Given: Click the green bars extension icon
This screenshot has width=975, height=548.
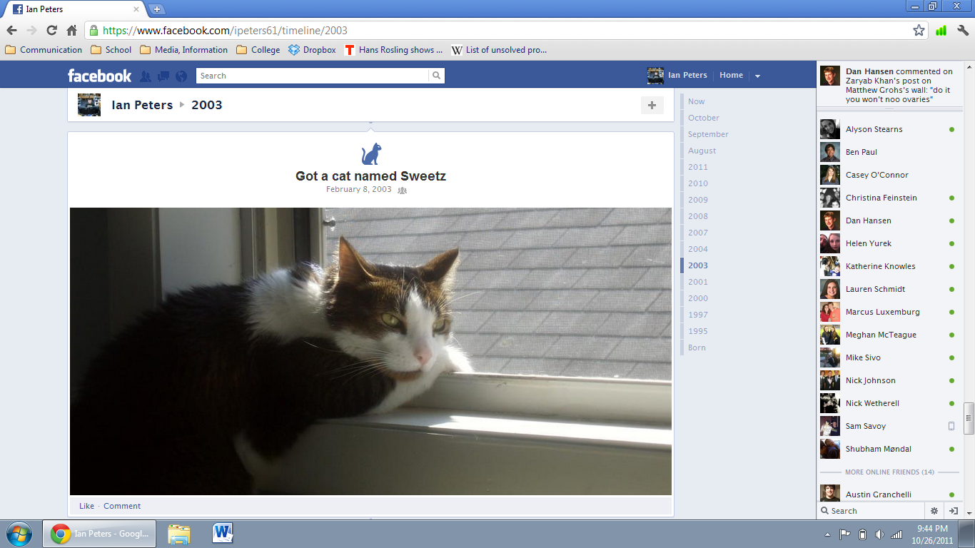Looking at the screenshot, I should (941, 31).
